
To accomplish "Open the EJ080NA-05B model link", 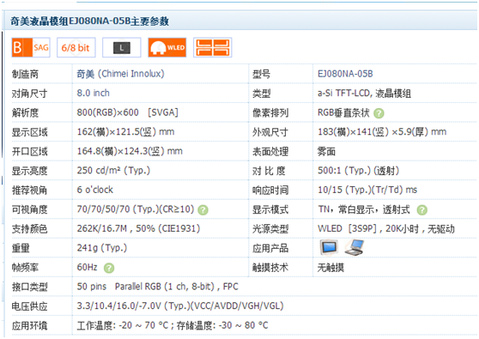I will click(345, 74).
